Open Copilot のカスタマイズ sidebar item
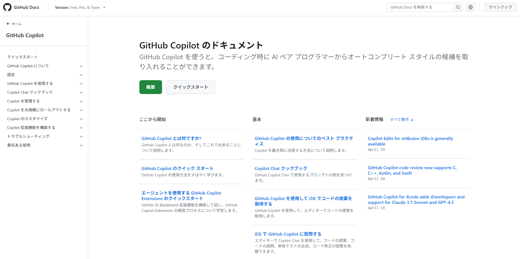The image size is (520, 259). point(27,119)
